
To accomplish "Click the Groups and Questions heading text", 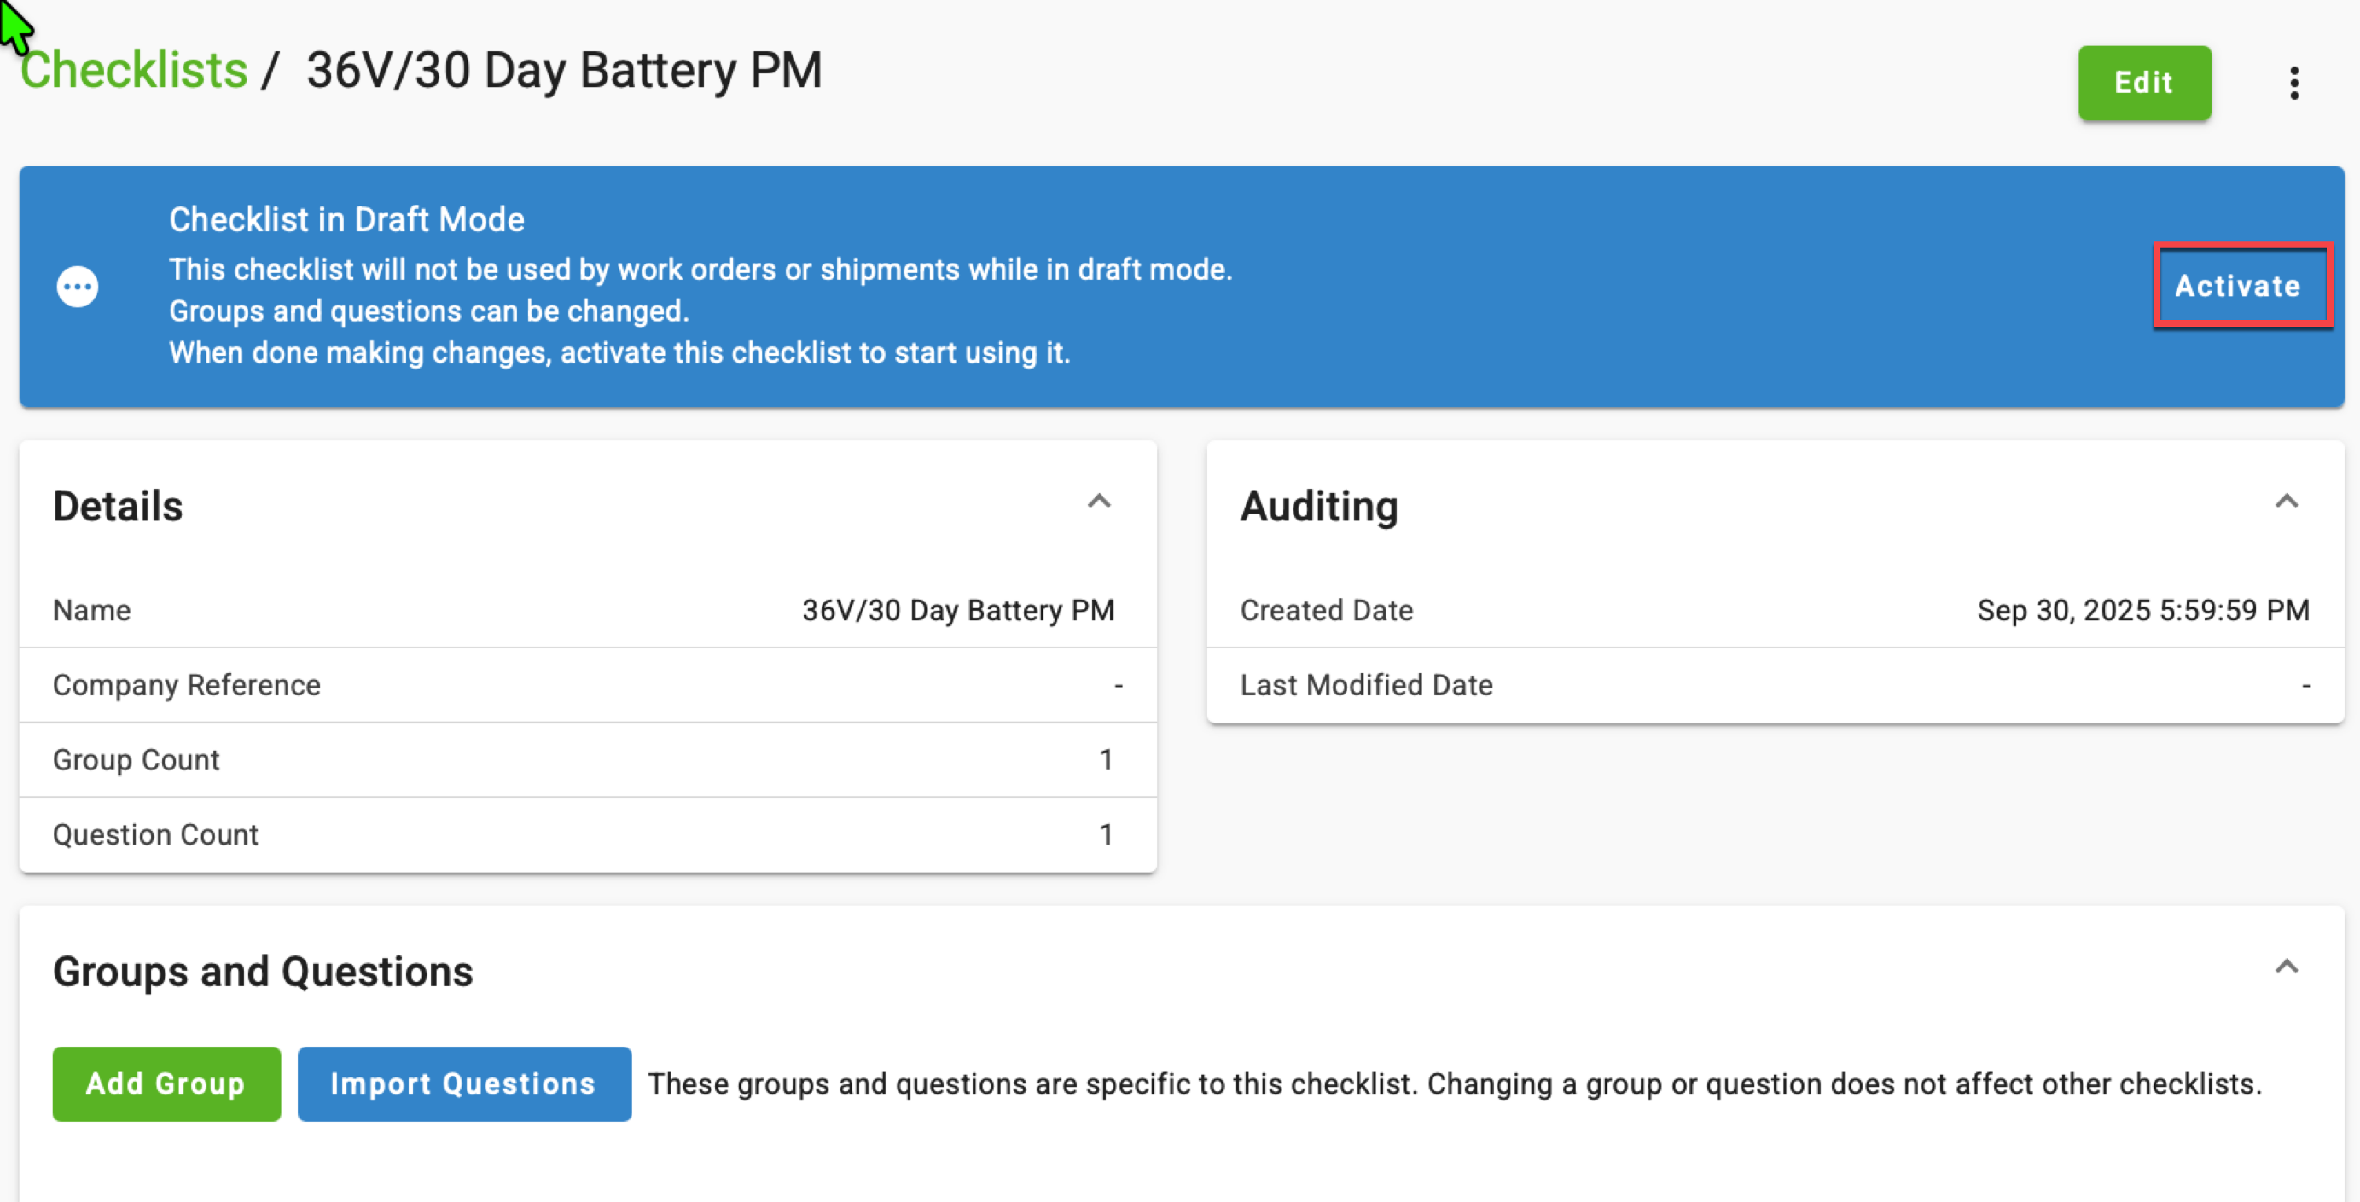I will click(x=263, y=972).
